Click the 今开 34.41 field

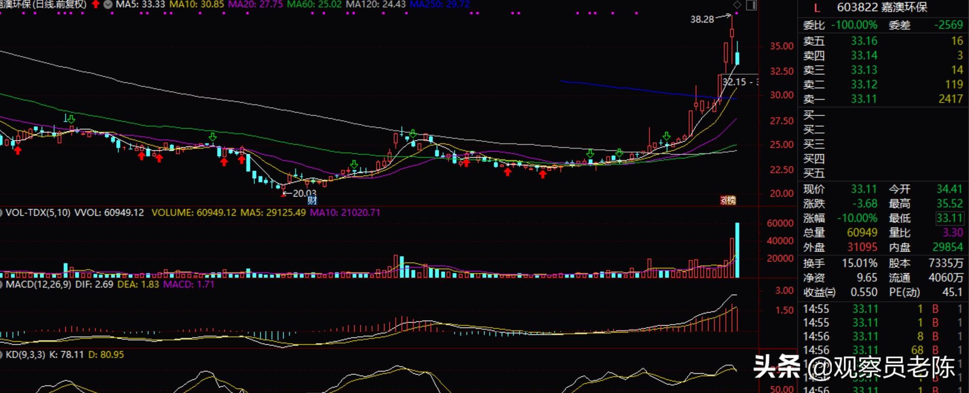926,189
